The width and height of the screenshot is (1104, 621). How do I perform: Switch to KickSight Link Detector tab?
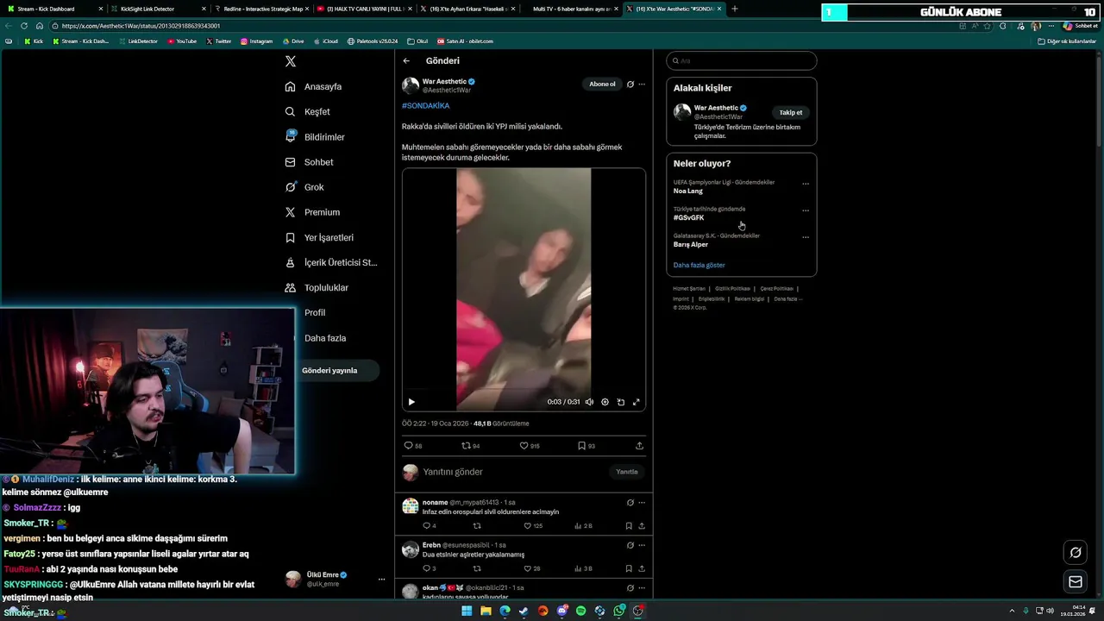click(x=156, y=9)
